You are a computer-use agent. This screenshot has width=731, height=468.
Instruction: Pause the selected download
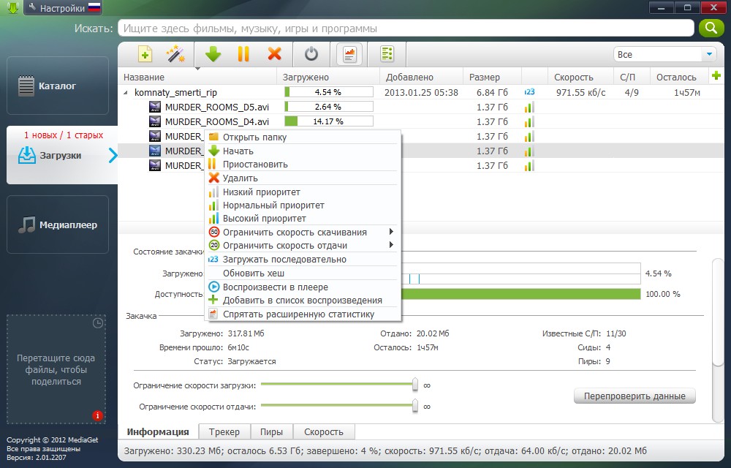click(243, 54)
